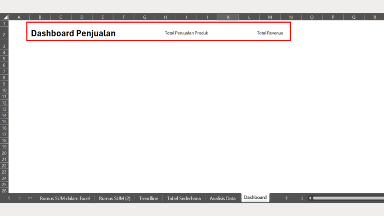This screenshot has width=384, height=216.
Task: Open the 'Tabel Sederhana' sheet tab
Action: pos(184,198)
